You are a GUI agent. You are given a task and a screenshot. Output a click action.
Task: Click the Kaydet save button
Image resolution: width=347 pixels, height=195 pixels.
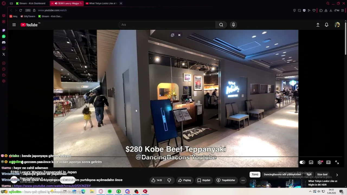[x=204, y=180]
